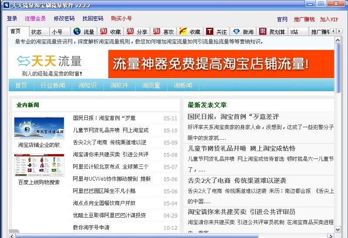
Task: Click 加入VIP link
Action: [329, 19]
